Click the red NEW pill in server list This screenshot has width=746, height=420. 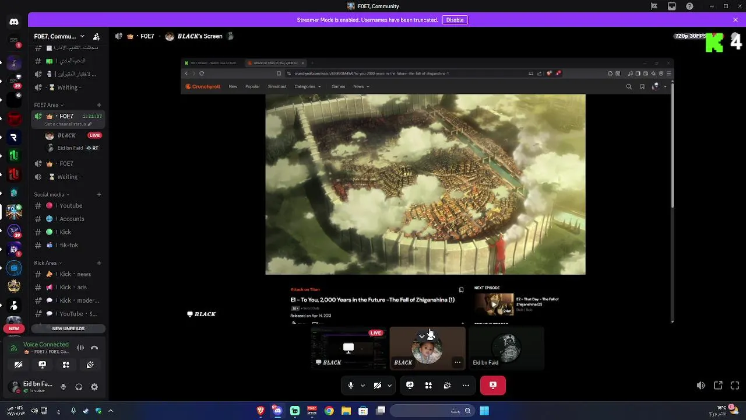(14, 328)
